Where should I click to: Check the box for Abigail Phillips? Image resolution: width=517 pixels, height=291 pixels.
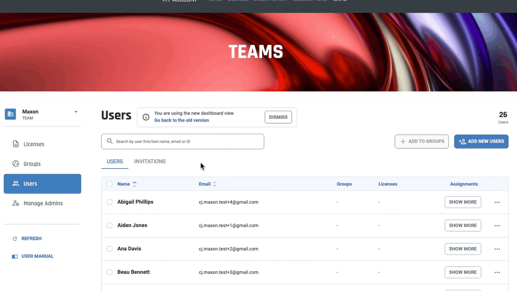pos(109,202)
